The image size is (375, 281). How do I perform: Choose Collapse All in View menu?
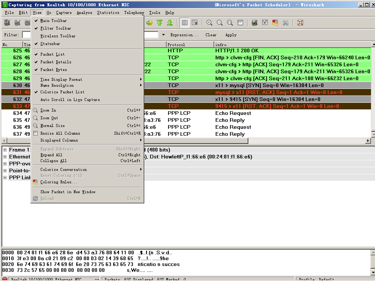pos(87,161)
